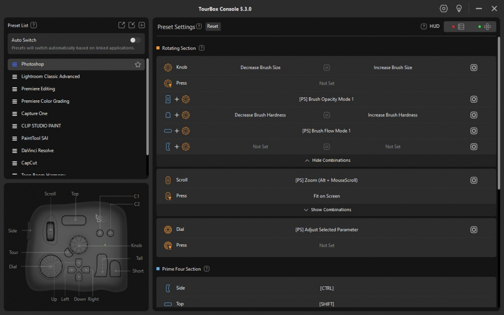Click the Preset List scrollbar
The height and width of the screenshot is (315, 504).
click(x=147, y=107)
